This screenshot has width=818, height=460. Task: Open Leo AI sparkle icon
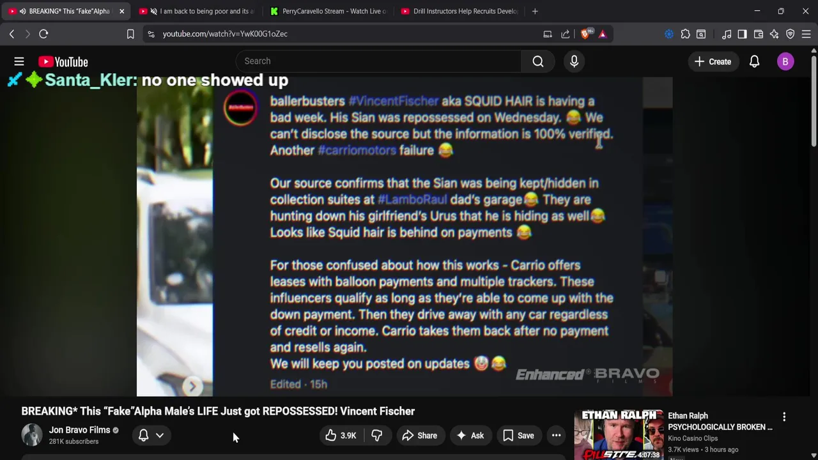(x=774, y=34)
